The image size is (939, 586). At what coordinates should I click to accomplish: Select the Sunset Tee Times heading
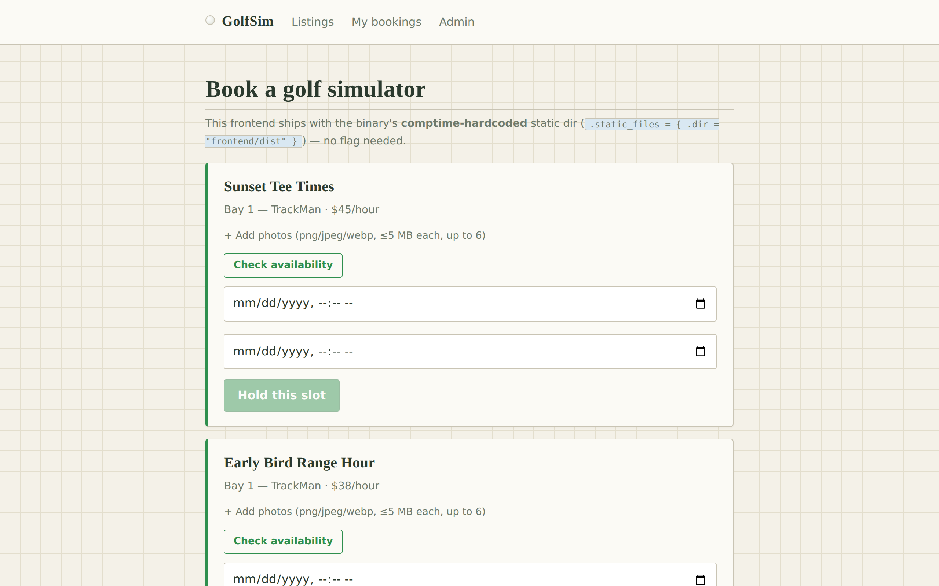pyautogui.click(x=279, y=186)
